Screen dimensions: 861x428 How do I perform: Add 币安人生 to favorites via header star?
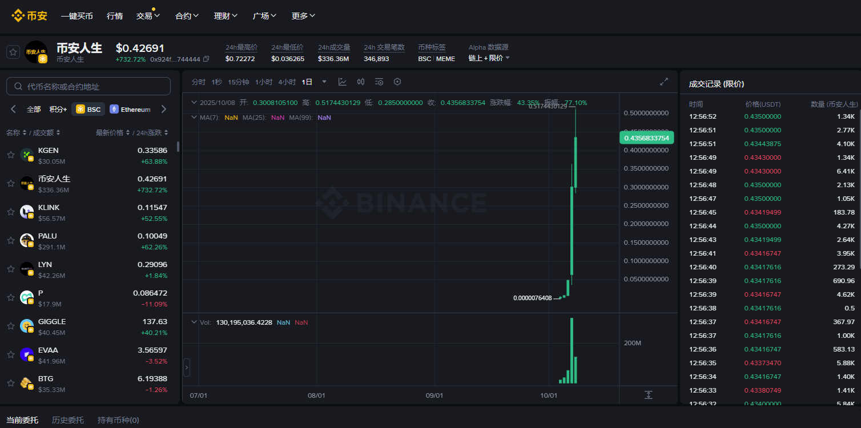coord(13,52)
